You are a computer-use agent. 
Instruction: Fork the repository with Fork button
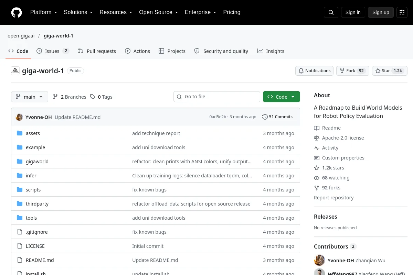(353, 71)
